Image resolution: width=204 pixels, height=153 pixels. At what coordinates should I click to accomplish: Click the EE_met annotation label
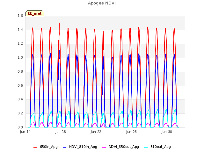click(x=35, y=13)
